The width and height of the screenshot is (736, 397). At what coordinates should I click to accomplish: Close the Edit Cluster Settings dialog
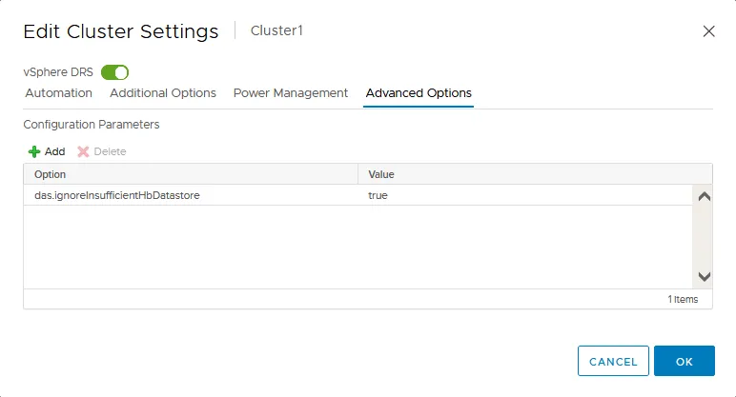click(x=708, y=31)
